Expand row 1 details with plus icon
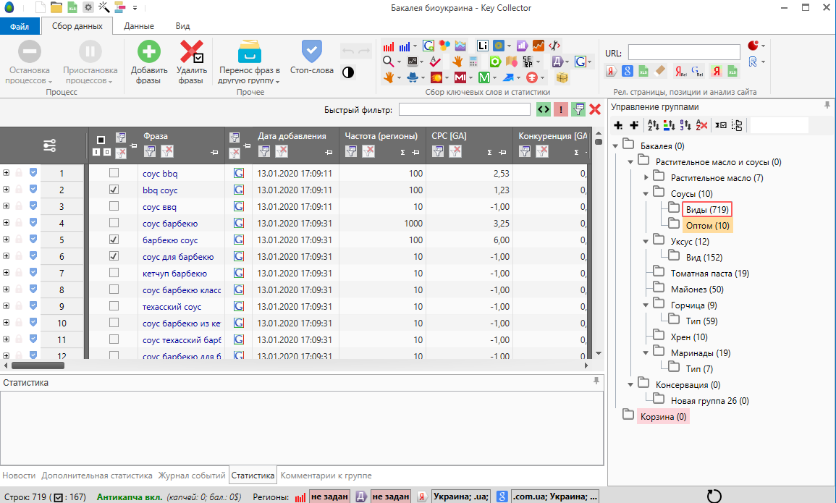 tap(6, 173)
